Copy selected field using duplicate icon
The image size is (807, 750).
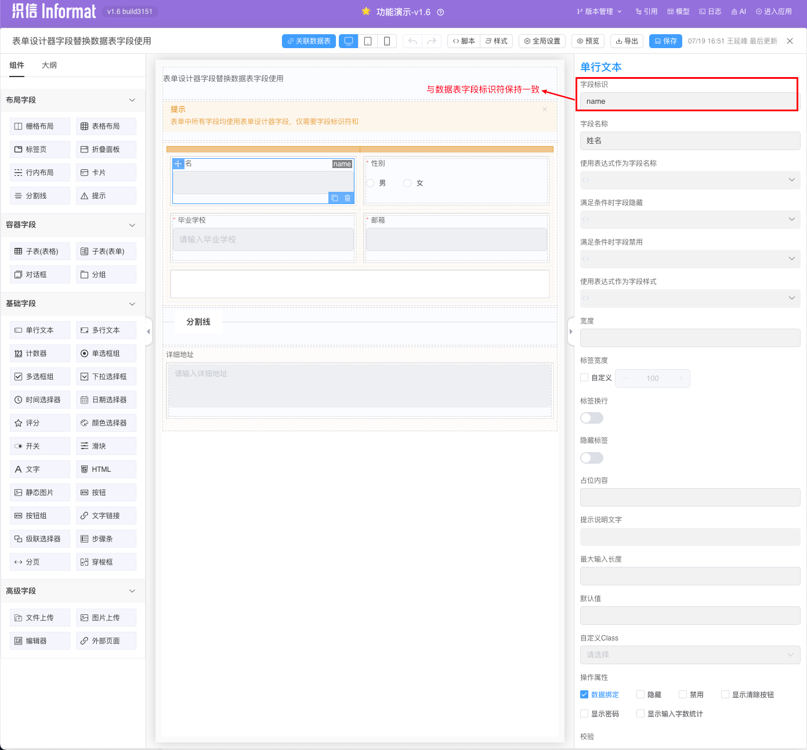[335, 198]
